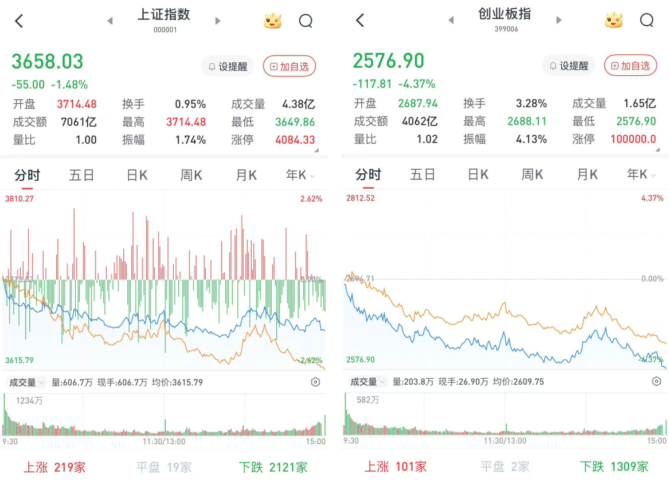Viewport: 669px width, 482px height.
Task: Add 创业板指 to watchlist 加自选
Action: pos(630,66)
